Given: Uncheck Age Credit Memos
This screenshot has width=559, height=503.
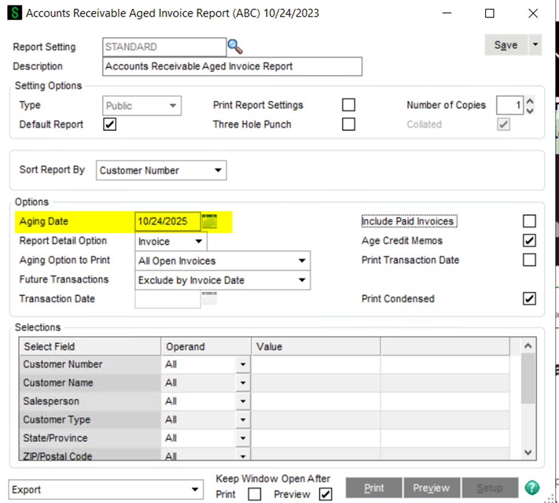Looking at the screenshot, I should pos(529,240).
